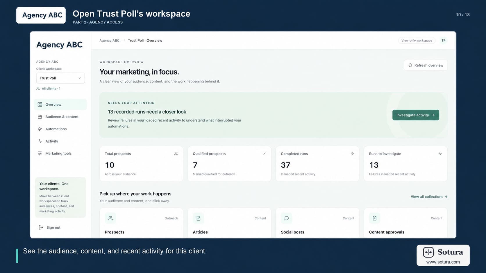Screen dimensions: 486x273
Task: Click the Qualified prospects value 7
Action: [195, 165]
